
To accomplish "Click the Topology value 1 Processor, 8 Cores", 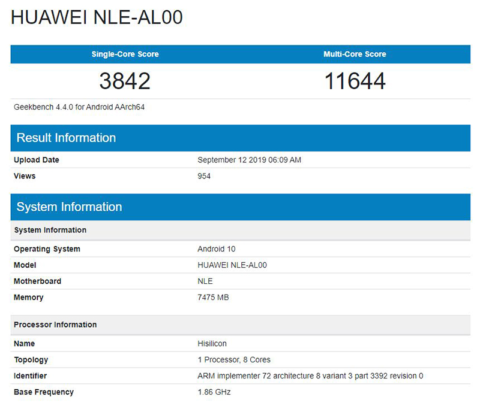I will [234, 360].
